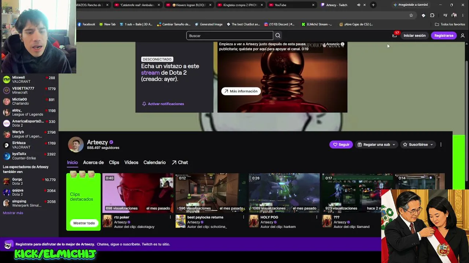The image size is (469, 263).
Task: Open Werlyb's channel in sidebar
Action: 29,134
